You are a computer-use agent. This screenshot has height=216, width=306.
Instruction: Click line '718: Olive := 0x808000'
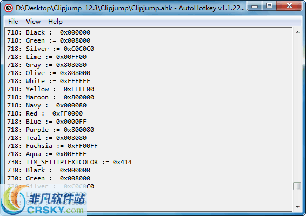coord(49,73)
